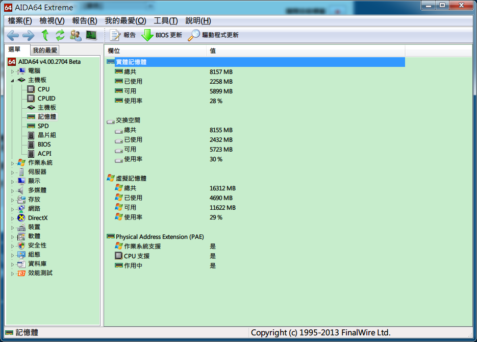This screenshot has width=477, height=342.
Task: Switch to the 我的最愛 tab
Action: click(x=45, y=50)
